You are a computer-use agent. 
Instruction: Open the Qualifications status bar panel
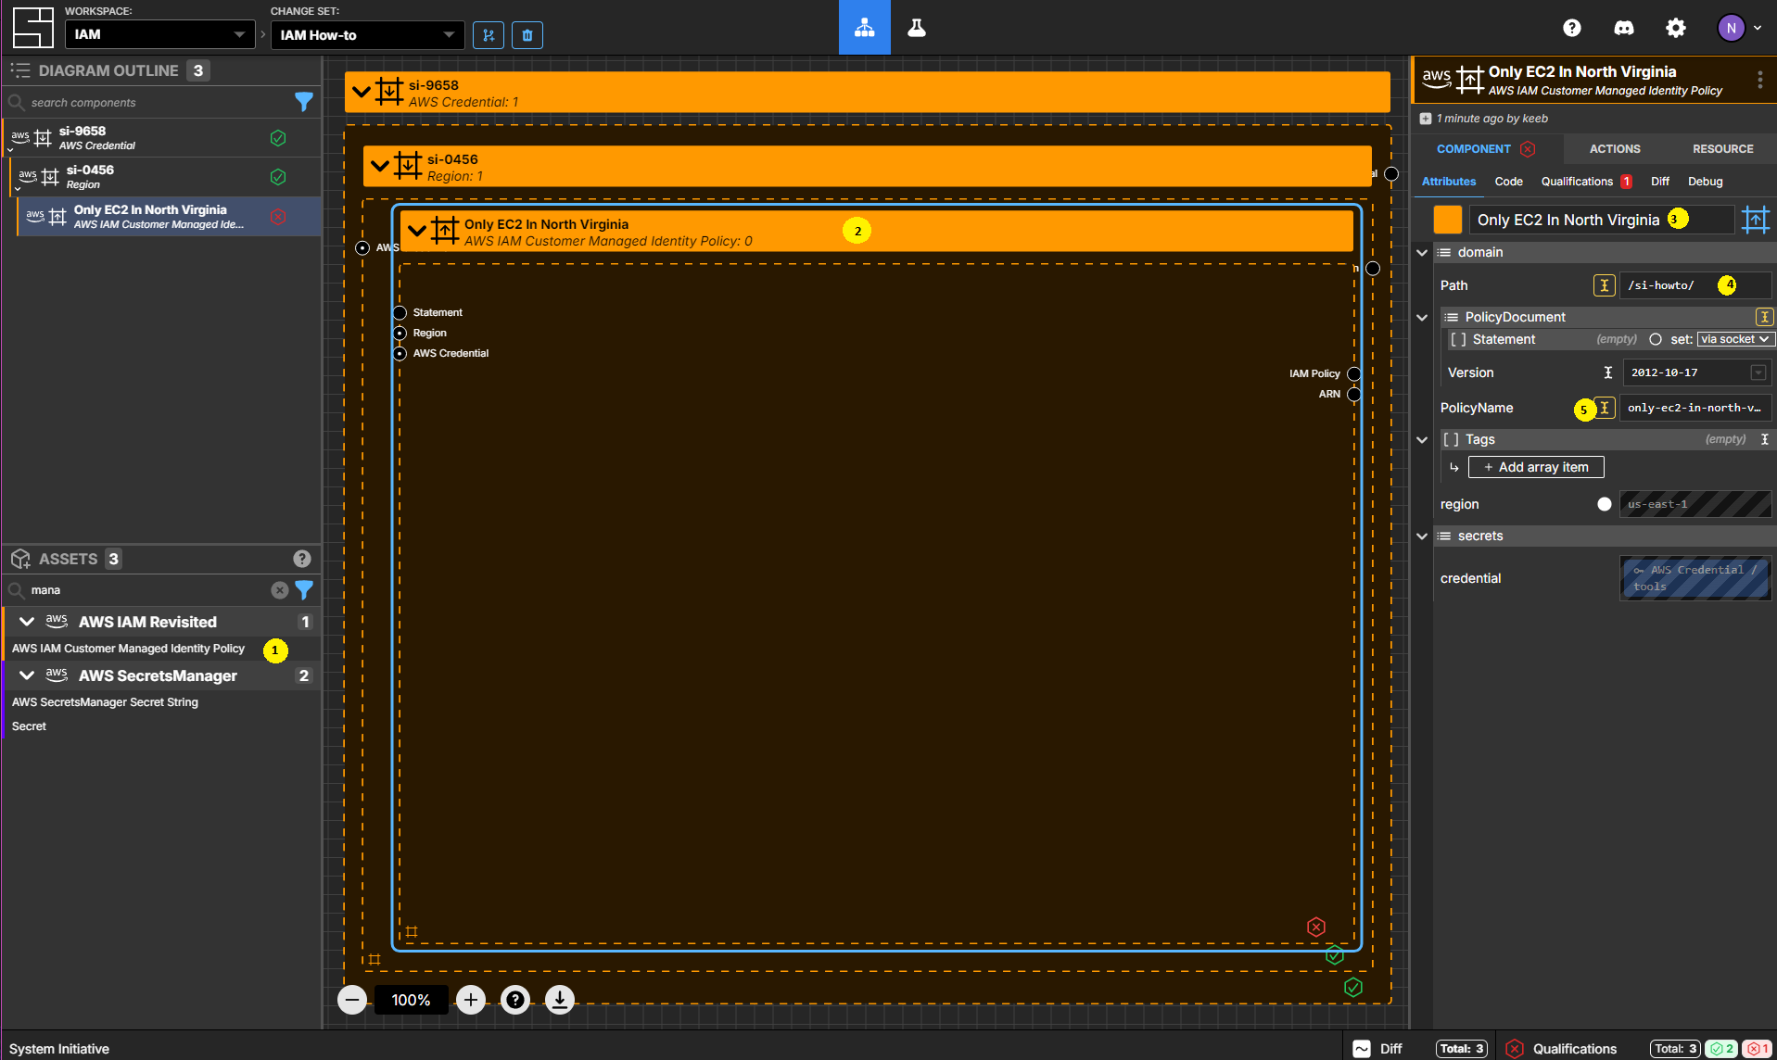click(x=1637, y=1048)
